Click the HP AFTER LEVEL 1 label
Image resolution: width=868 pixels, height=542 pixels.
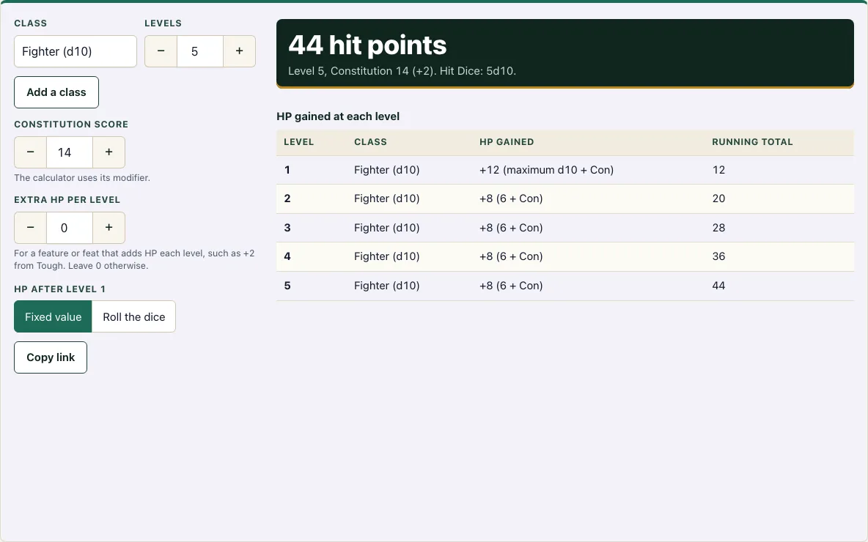pos(60,289)
